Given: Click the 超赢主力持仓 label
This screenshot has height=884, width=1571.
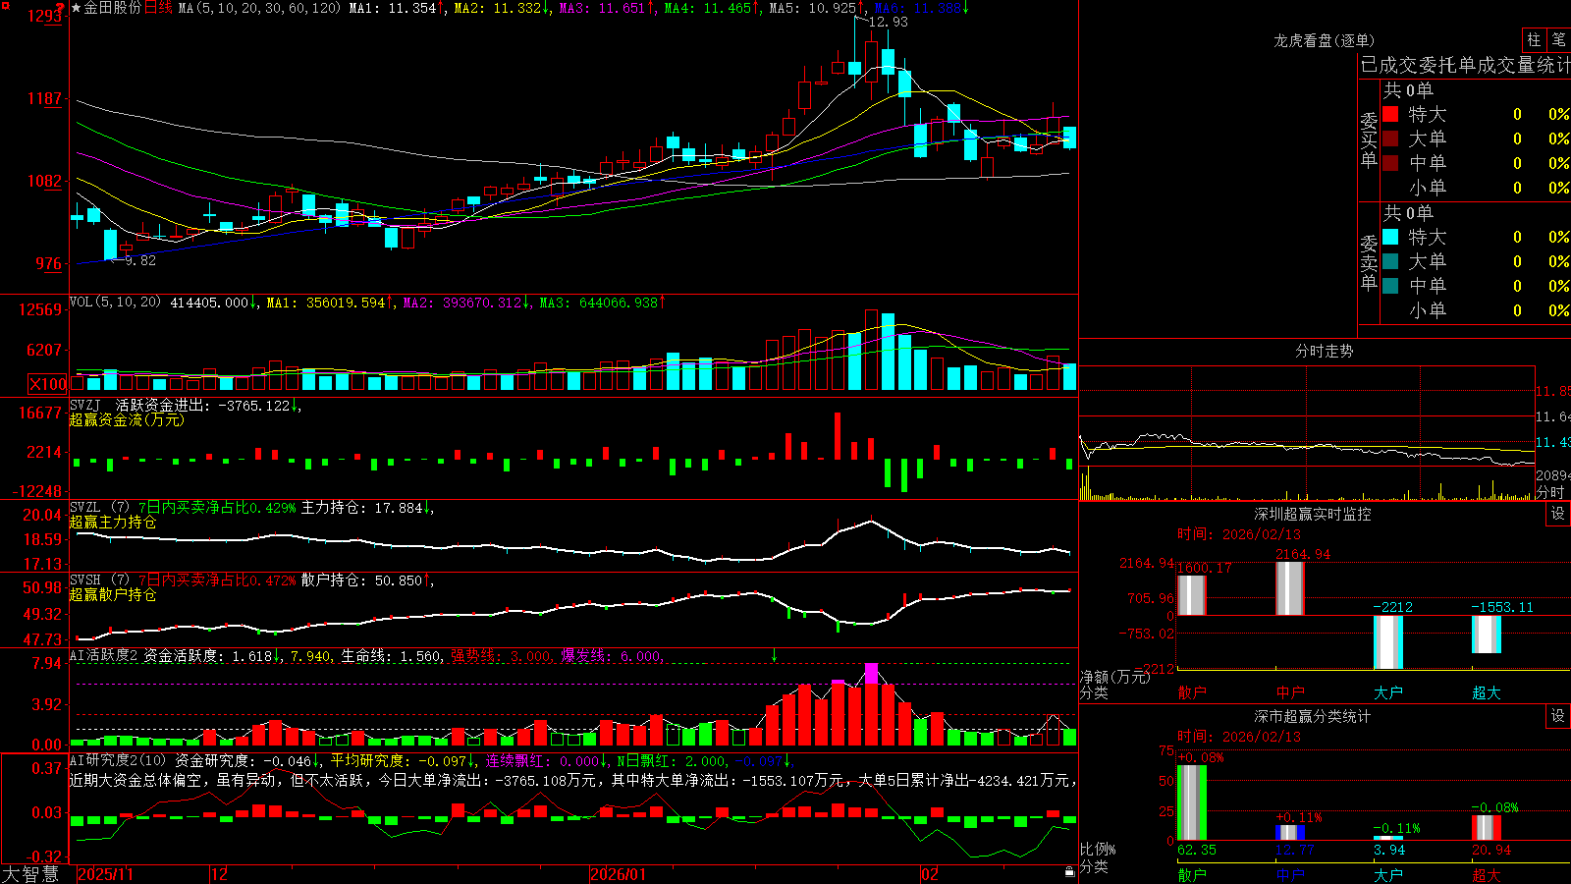Looking at the screenshot, I should pyautogui.click(x=113, y=522).
